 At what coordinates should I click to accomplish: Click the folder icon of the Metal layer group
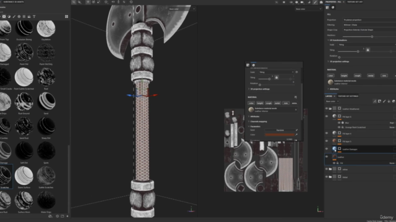click(330, 177)
